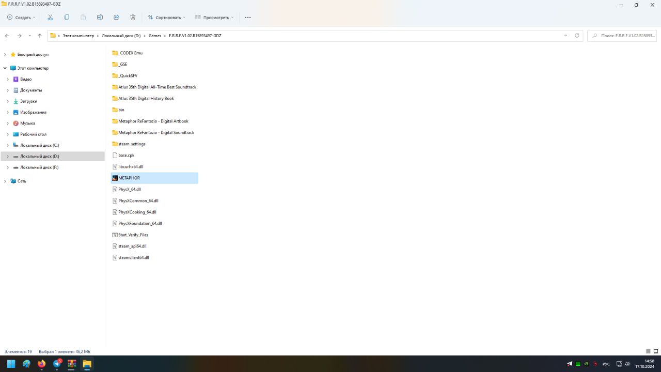Collapse Этот компьютер in sidebar

tap(5, 68)
